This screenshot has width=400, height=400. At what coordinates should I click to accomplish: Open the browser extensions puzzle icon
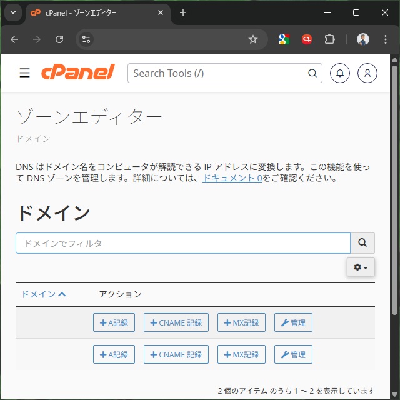coord(329,39)
